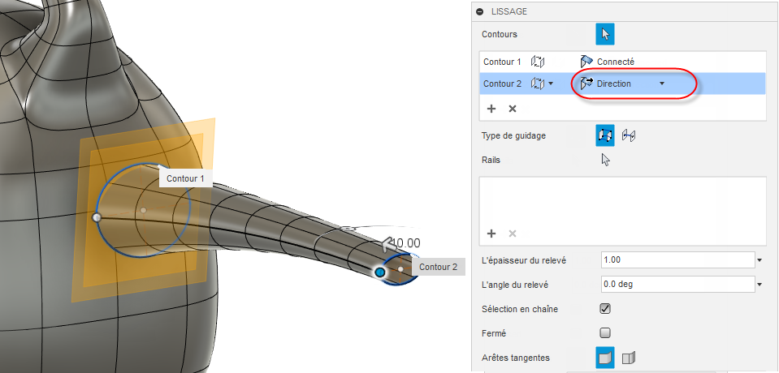Edit L'angle du relevé value field
Image resolution: width=779 pixels, height=373 pixels.
coord(678,285)
